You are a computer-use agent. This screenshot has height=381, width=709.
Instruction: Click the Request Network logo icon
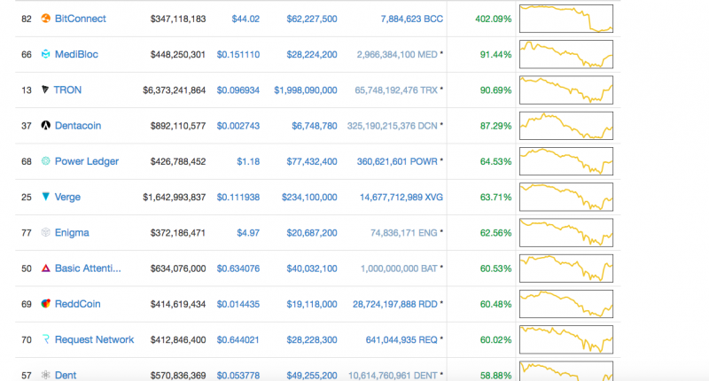(46, 339)
